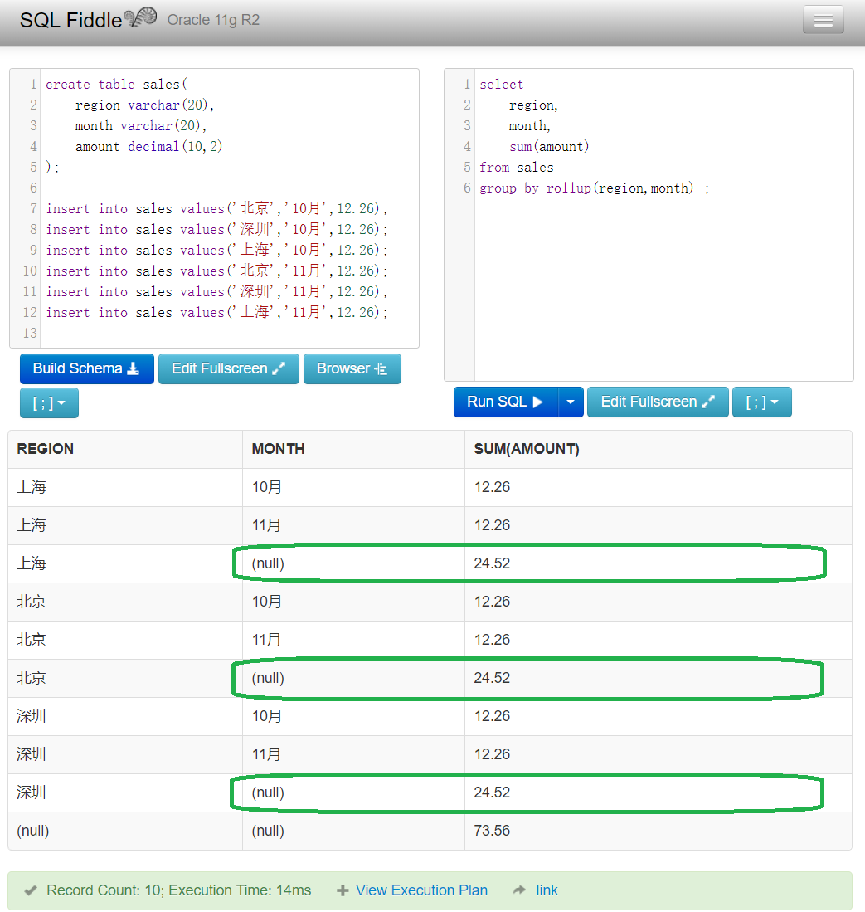Open the hamburger navigation menu

pyautogui.click(x=823, y=21)
